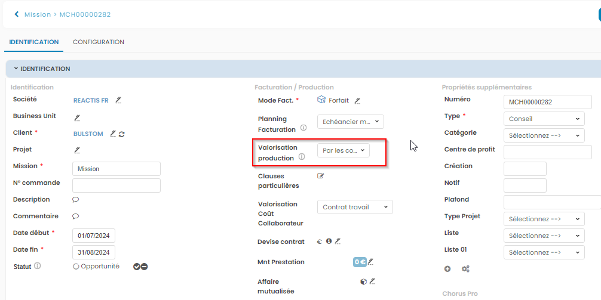Open the gears settings icon under Liste 01

point(465,269)
